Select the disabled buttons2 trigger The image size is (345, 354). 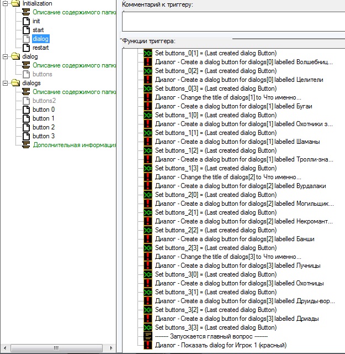click(44, 101)
